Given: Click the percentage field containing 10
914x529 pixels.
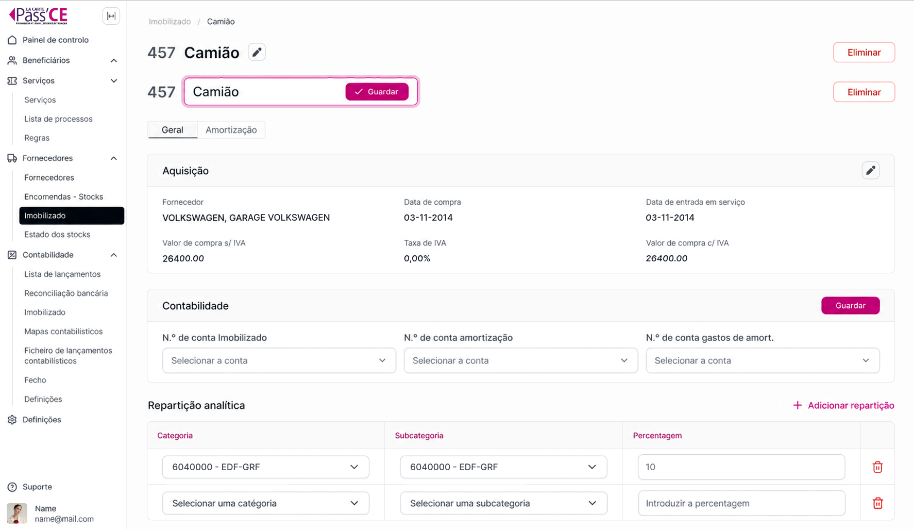Looking at the screenshot, I should [x=741, y=467].
